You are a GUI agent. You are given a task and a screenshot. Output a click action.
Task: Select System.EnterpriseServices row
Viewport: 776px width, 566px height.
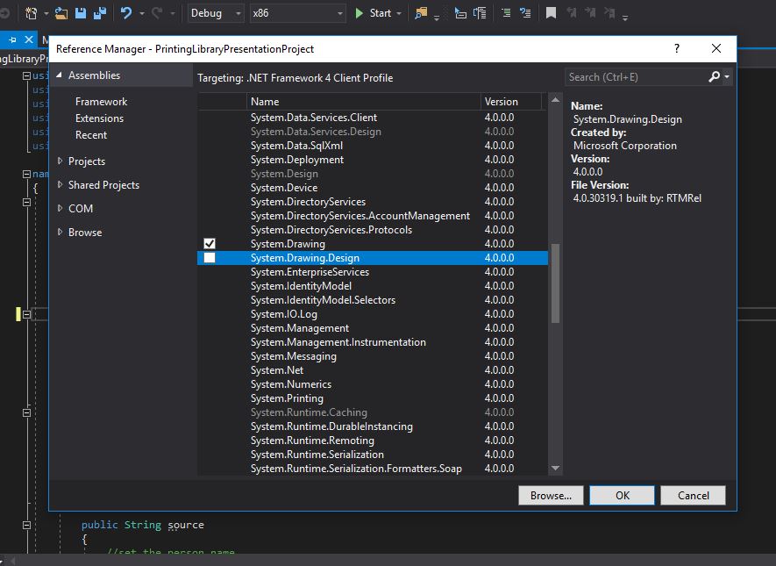[373, 272]
